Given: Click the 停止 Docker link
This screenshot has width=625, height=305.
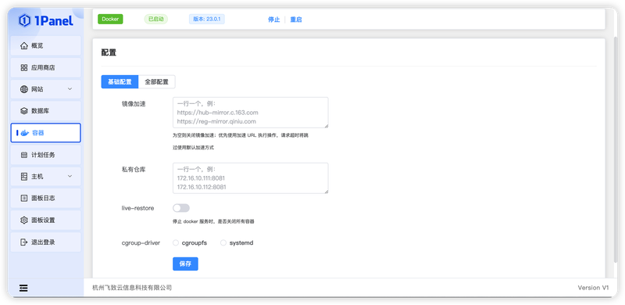Looking at the screenshot, I should coord(274,20).
